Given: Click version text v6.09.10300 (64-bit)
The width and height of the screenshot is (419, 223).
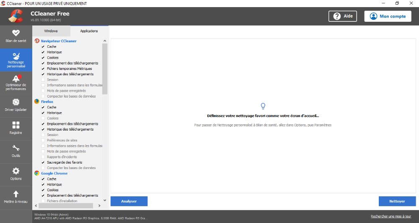Looking at the screenshot, I should click(x=46, y=20).
